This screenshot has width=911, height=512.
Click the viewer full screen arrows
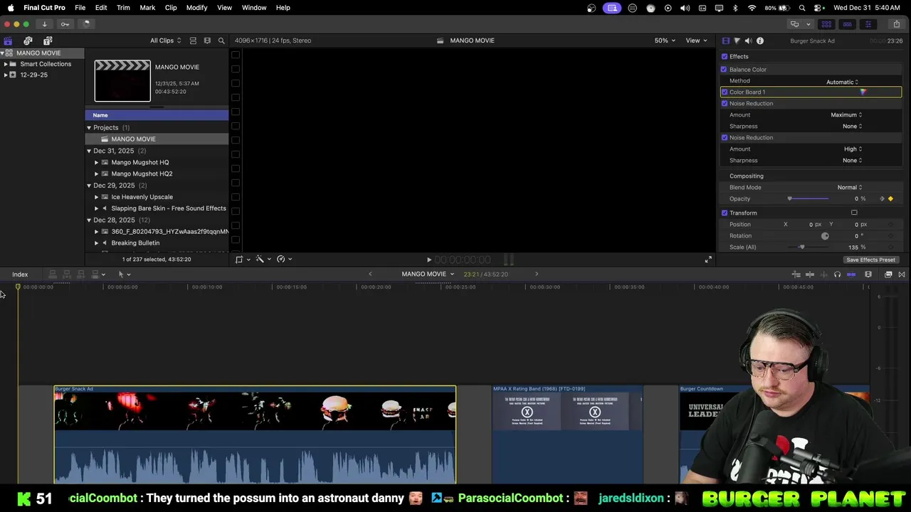[708, 260]
